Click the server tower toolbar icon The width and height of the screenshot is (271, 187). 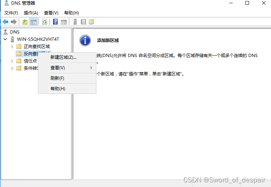pos(75,22)
